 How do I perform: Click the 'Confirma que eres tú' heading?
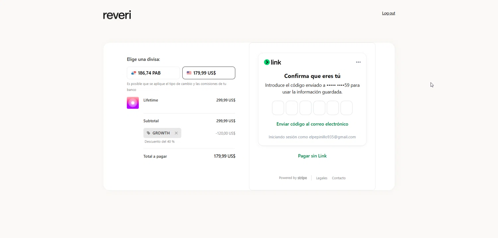(x=312, y=76)
